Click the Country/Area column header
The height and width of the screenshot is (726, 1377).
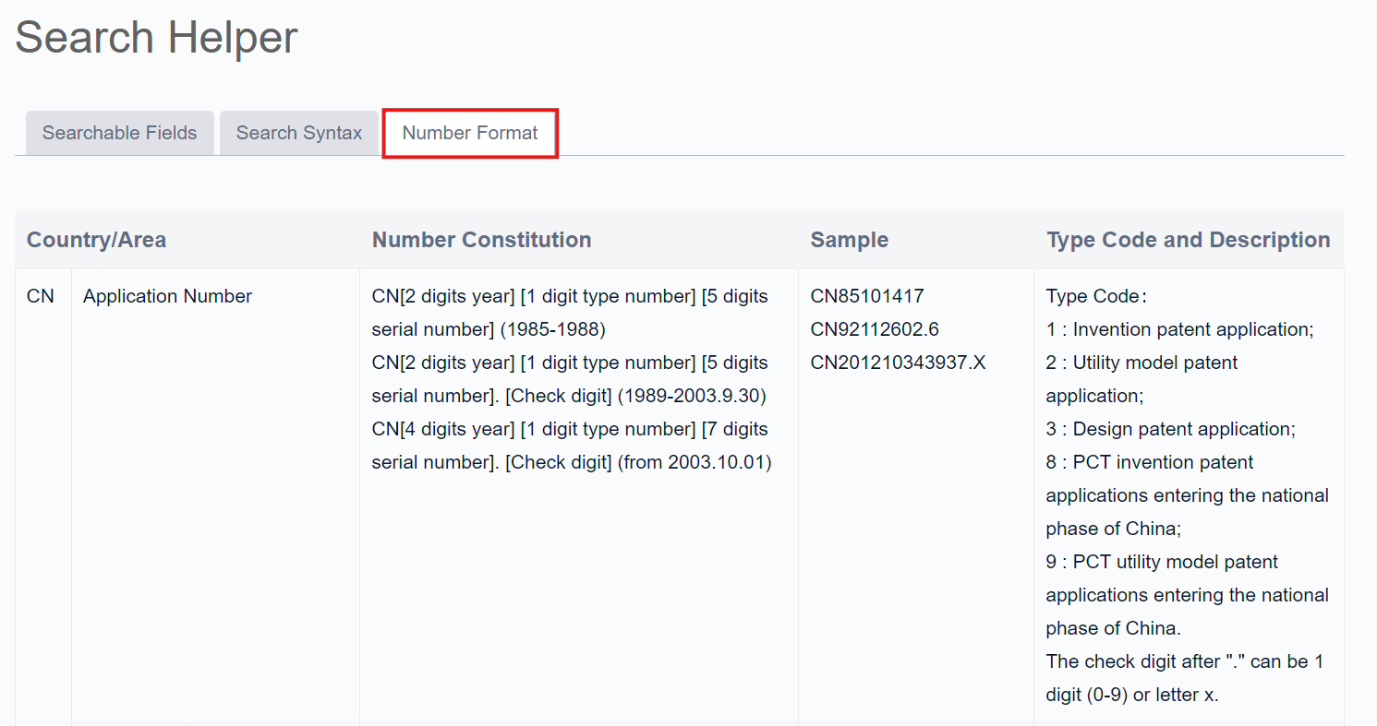(96, 240)
